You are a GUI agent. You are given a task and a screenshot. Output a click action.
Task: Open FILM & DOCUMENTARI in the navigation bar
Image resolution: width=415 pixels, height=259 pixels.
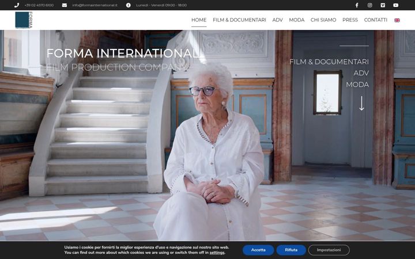(239, 20)
